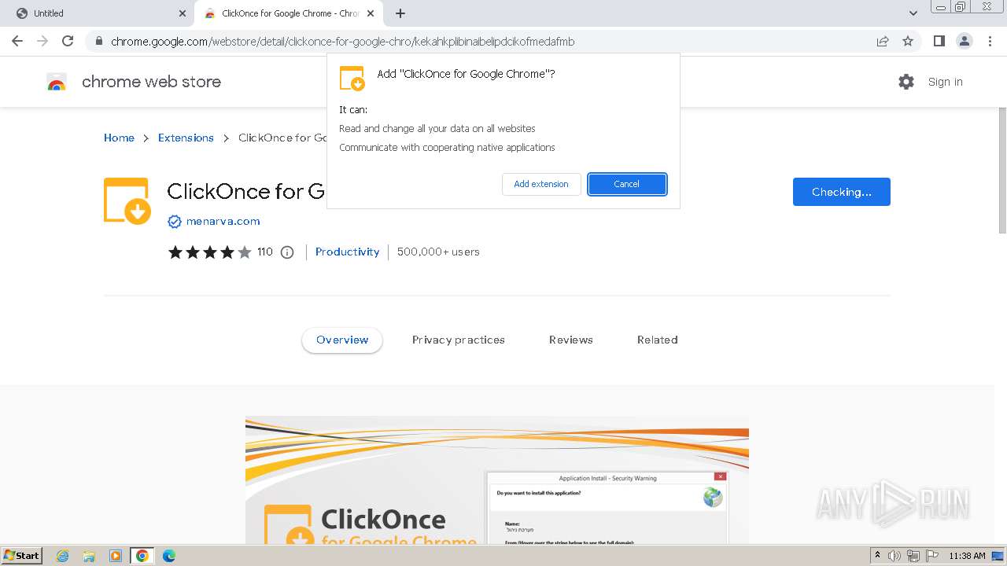
Task: Click the volume tray icon
Action: 894,556
